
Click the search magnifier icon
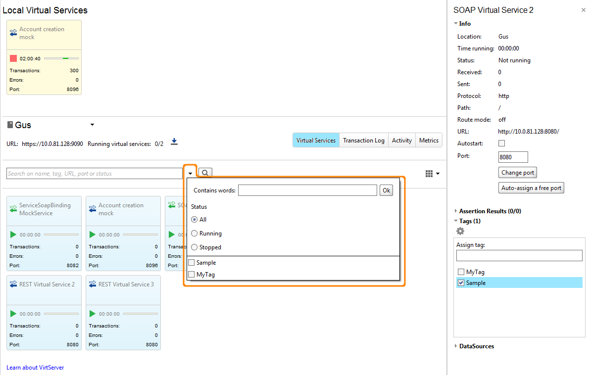204,173
